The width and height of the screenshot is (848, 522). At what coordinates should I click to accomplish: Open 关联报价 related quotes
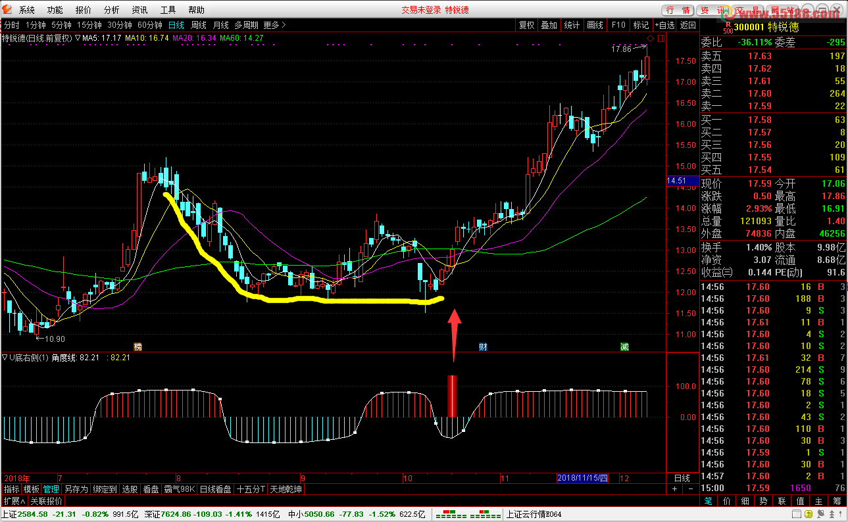click(47, 501)
